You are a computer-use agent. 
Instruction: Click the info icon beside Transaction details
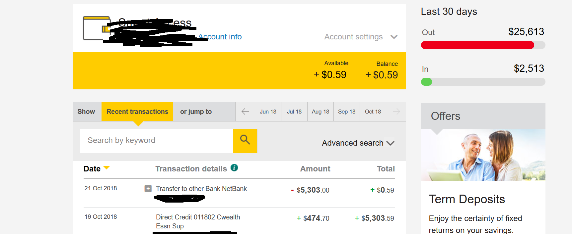(x=234, y=168)
